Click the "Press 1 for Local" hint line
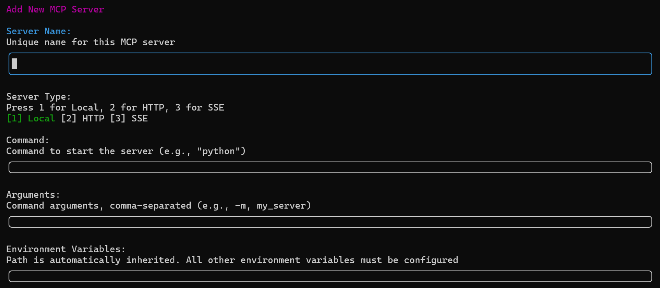 (x=115, y=107)
